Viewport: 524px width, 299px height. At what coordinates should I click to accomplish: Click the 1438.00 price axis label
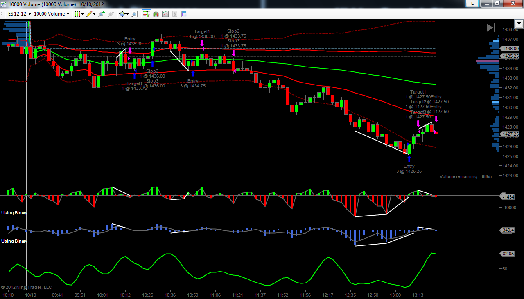(511, 29)
